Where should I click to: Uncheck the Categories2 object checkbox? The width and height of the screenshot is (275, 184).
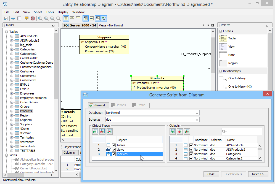coord(191,158)
